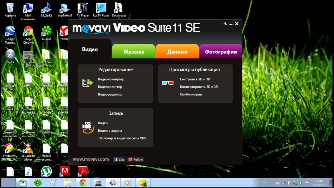The height and width of the screenshot is (188, 334).
Task: Open Видеосплиттер
Action: tap(110, 87)
